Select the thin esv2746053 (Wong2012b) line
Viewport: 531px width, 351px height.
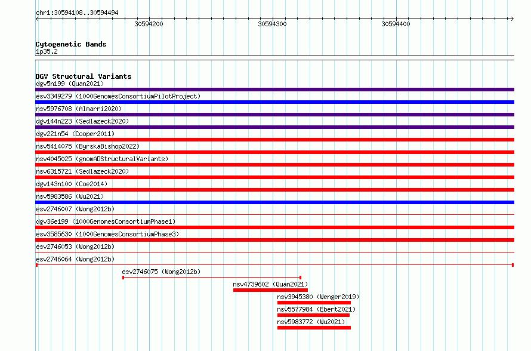pos(274,252)
